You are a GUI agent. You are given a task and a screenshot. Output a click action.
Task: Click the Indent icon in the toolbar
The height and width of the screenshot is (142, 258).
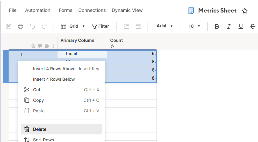[138, 26]
